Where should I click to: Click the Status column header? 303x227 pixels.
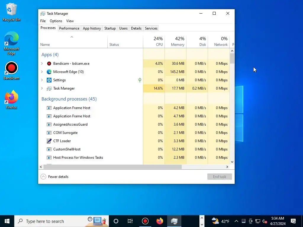pos(125,41)
